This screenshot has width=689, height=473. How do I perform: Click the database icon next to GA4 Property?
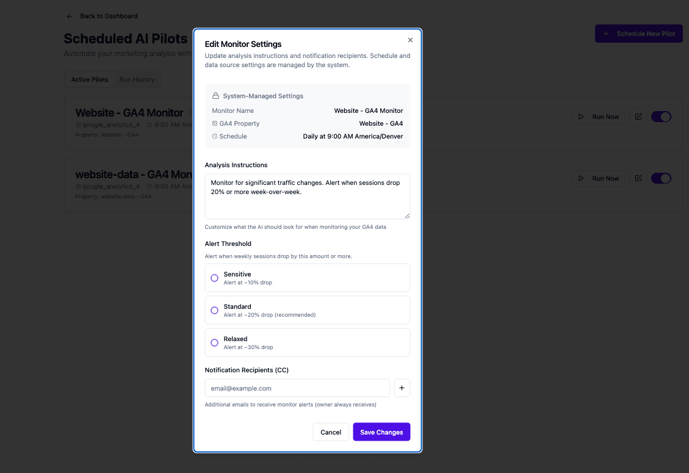(214, 122)
